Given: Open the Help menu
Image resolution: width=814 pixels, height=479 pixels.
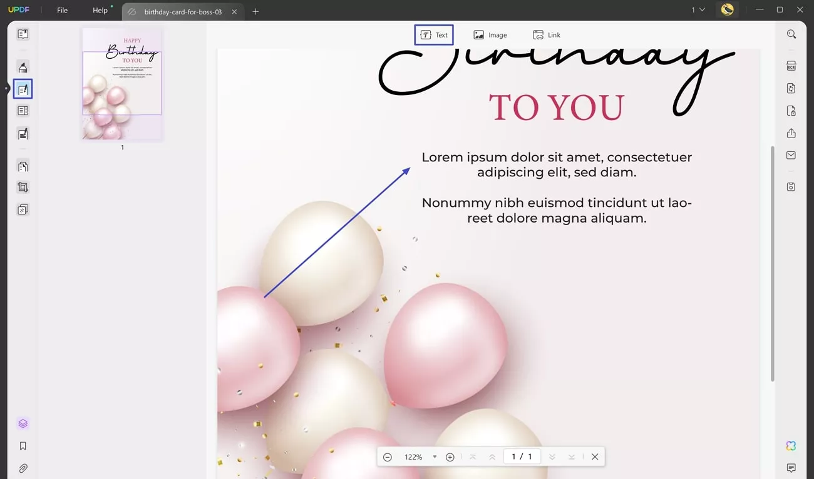Looking at the screenshot, I should tap(100, 10).
